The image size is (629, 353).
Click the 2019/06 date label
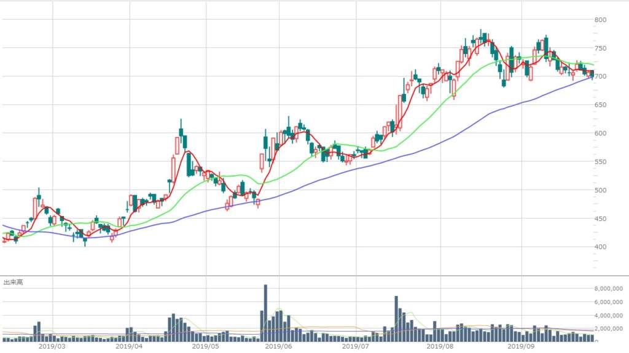coord(278,346)
